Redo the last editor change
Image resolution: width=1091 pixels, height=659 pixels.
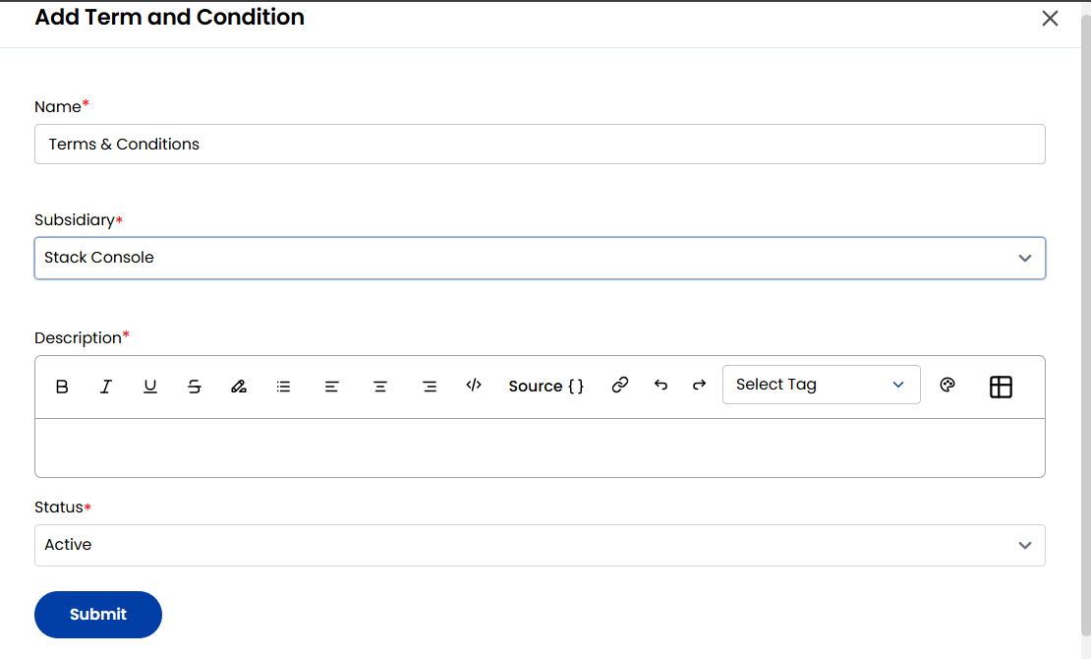699,386
